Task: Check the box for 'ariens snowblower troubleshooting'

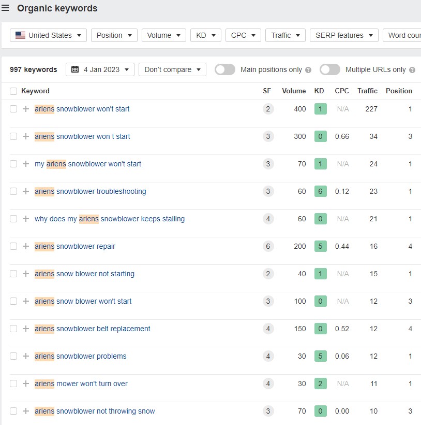Action: tap(13, 191)
